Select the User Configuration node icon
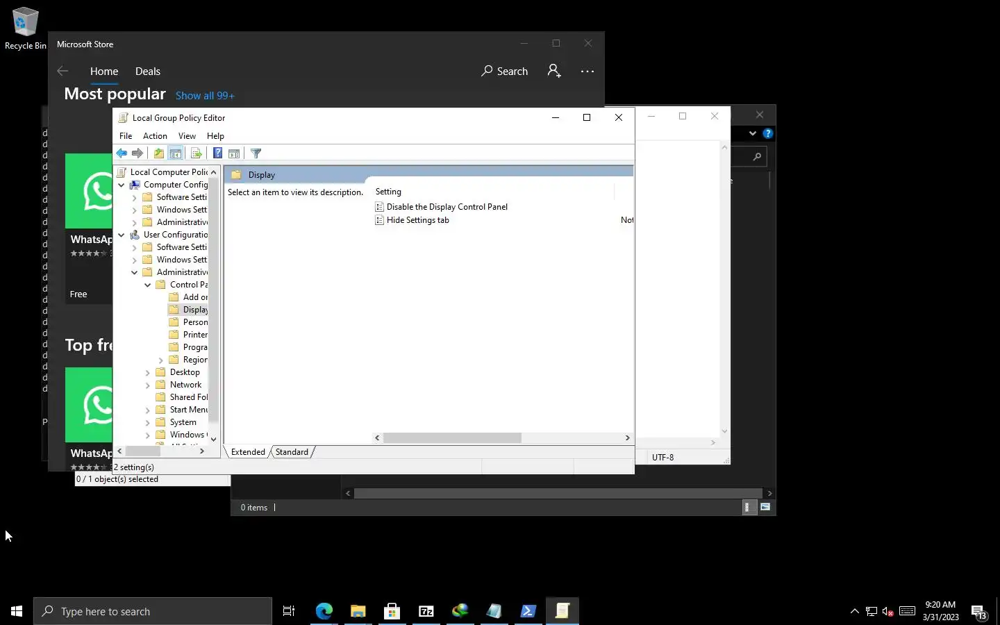The height and width of the screenshot is (625, 1000). [135, 235]
